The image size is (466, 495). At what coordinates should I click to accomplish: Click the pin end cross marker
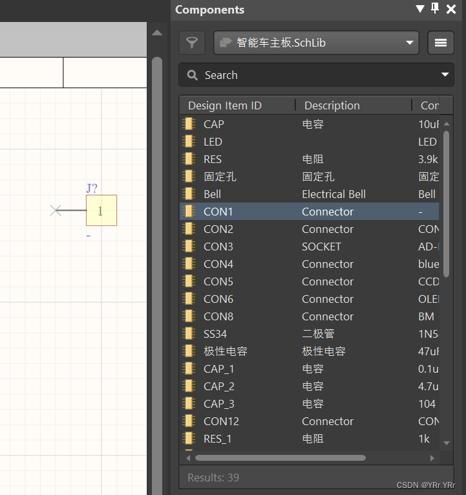coord(56,210)
